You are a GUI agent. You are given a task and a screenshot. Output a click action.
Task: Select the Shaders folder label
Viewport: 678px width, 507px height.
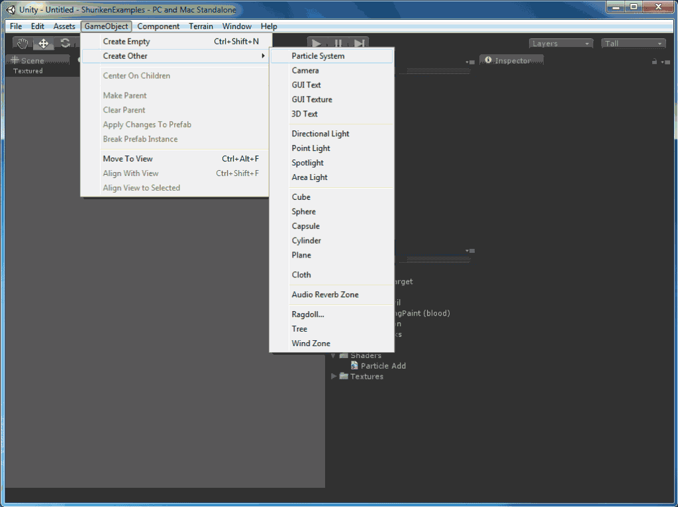365,355
